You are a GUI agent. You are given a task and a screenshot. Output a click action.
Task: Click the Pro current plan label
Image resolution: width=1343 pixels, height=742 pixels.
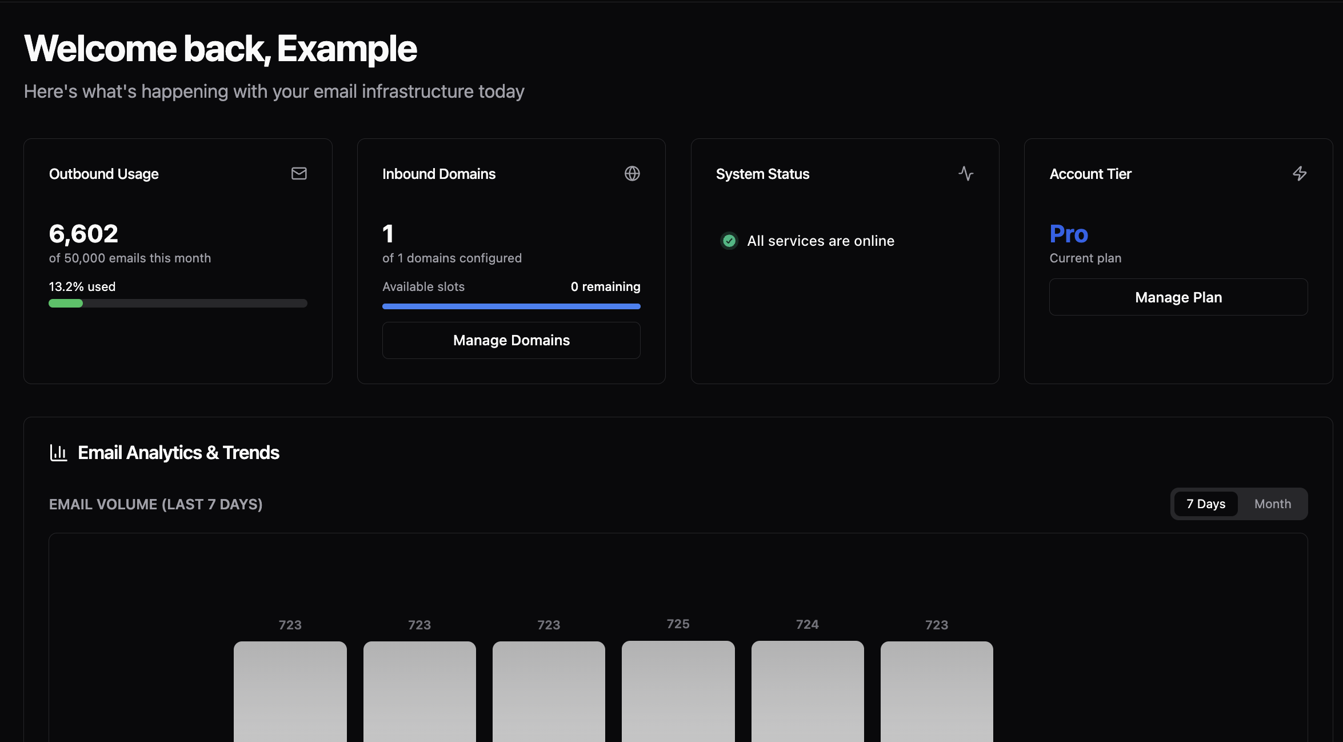click(1068, 233)
